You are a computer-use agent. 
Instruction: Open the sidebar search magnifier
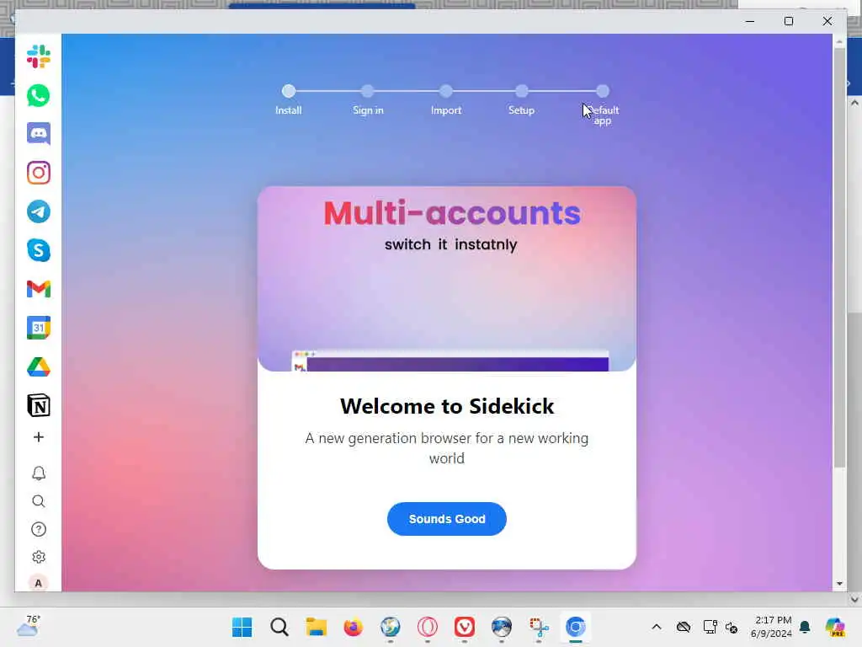point(39,501)
